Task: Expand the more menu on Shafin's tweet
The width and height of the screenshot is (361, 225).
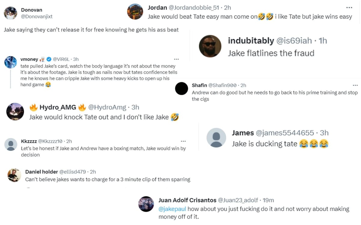Action: point(355,85)
